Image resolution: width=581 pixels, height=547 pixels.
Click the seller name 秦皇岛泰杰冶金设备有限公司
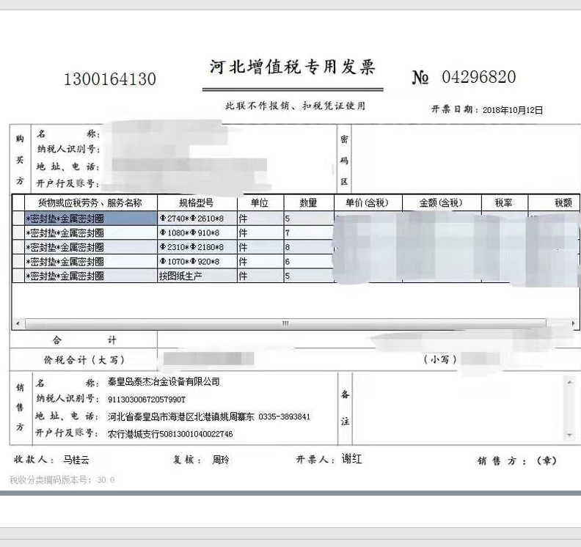point(164,382)
